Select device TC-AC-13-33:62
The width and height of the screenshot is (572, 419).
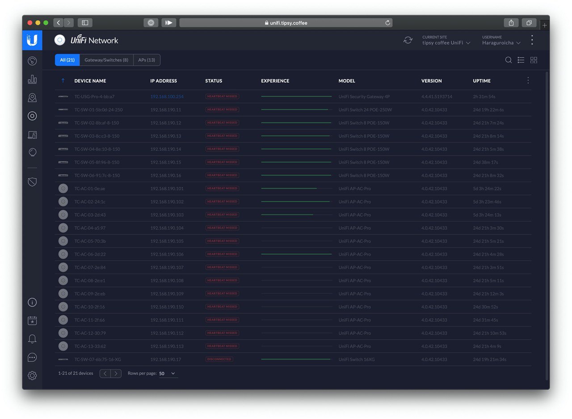click(x=90, y=346)
